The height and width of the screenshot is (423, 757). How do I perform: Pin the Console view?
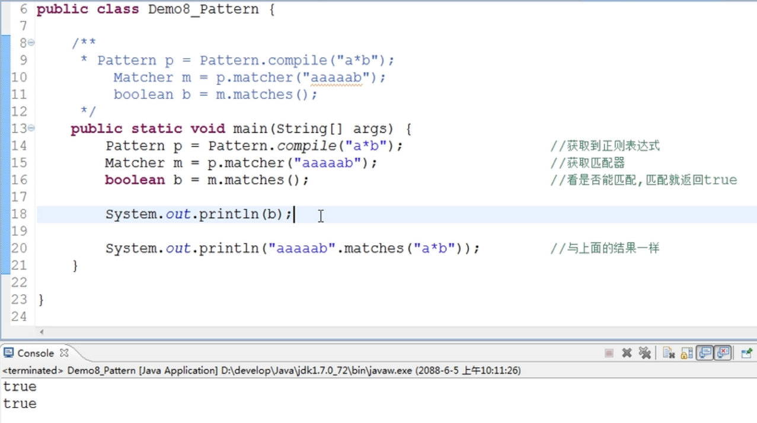coord(746,353)
